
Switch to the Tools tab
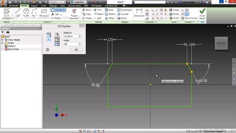(43, 6)
